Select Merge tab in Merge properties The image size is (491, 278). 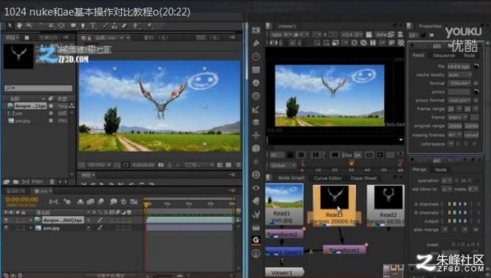[419, 170]
